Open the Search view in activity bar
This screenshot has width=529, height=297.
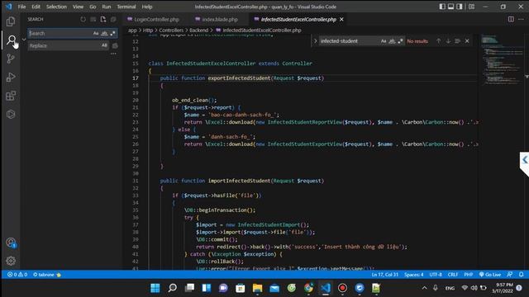click(x=12, y=40)
